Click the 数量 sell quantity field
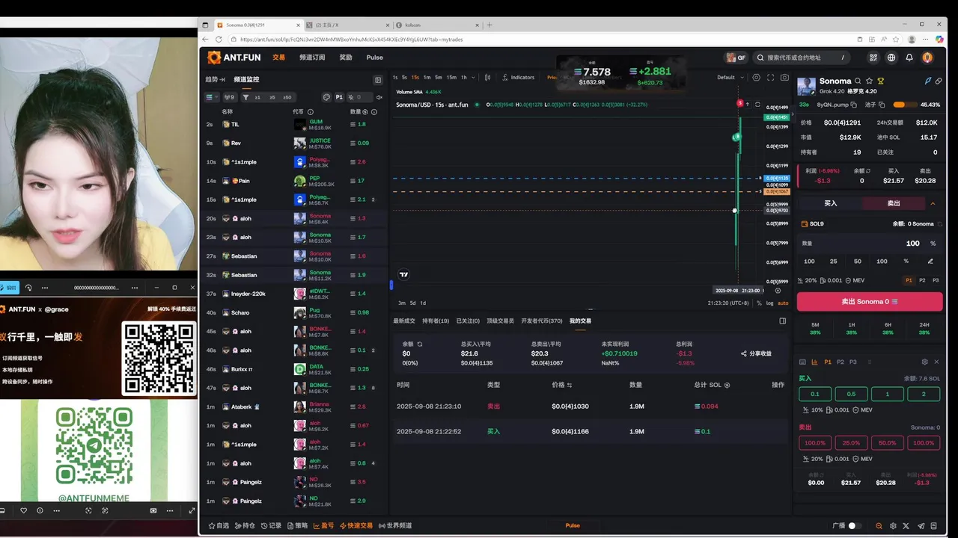 (x=869, y=243)
